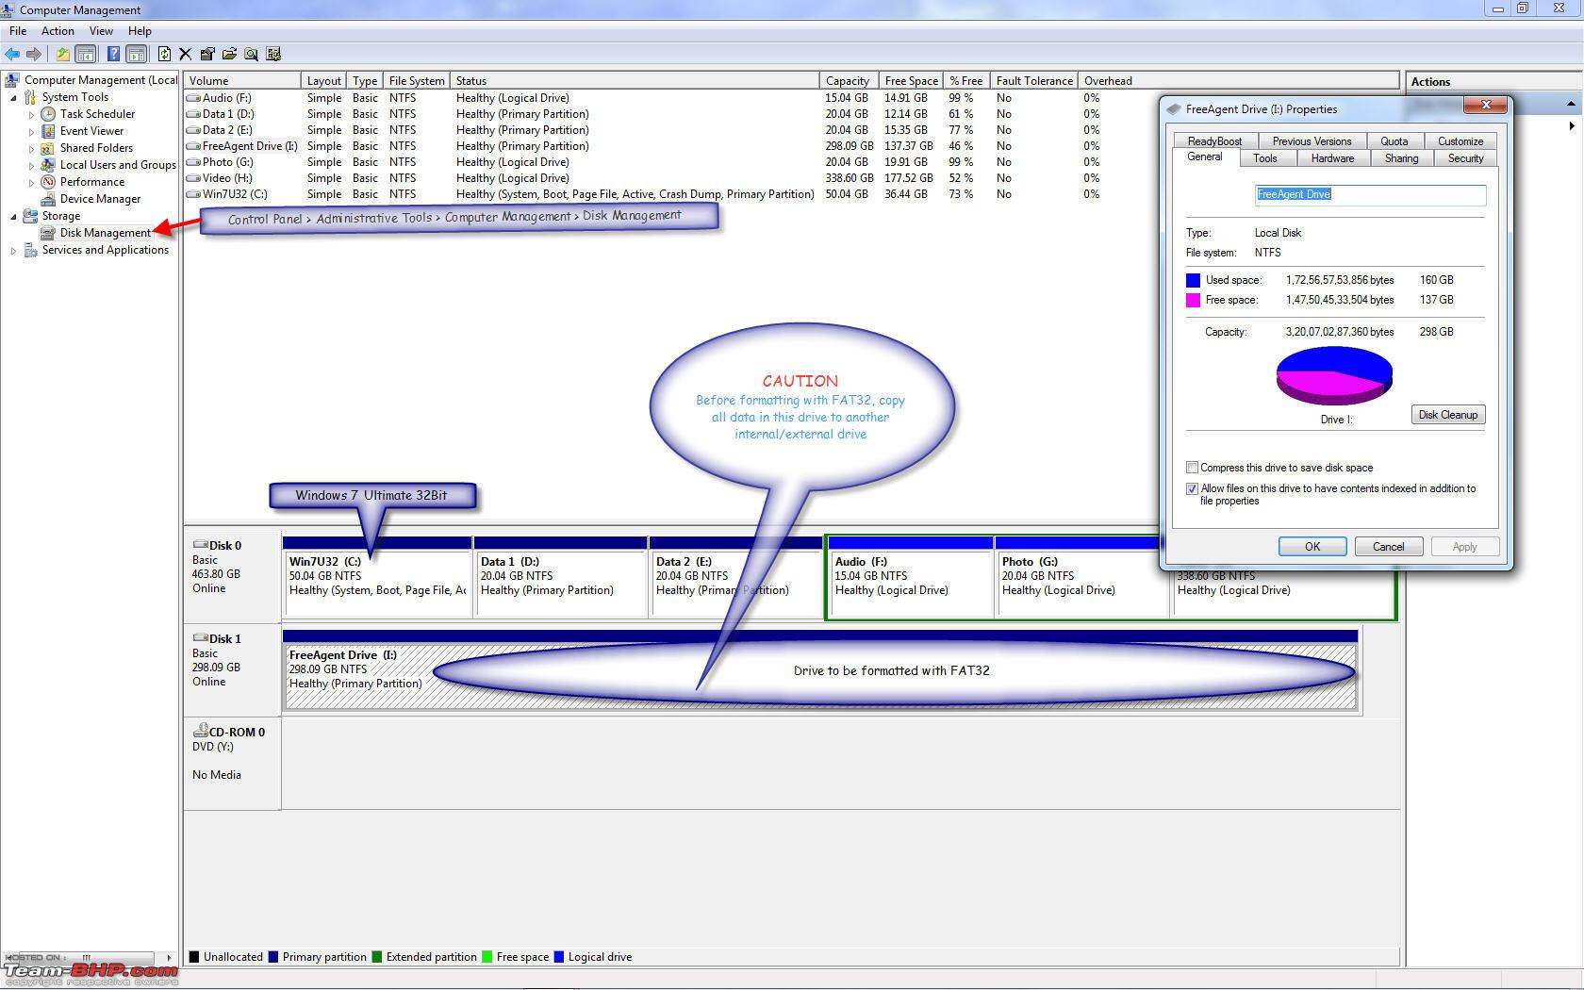Click the gray Forward arrow in toolbar

pyautogui.click(x=34, y=54)
